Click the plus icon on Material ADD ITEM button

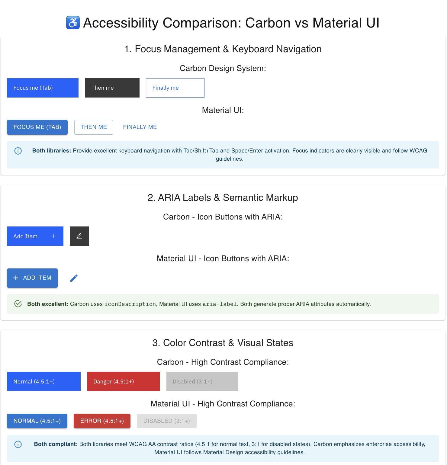point(16,278)
